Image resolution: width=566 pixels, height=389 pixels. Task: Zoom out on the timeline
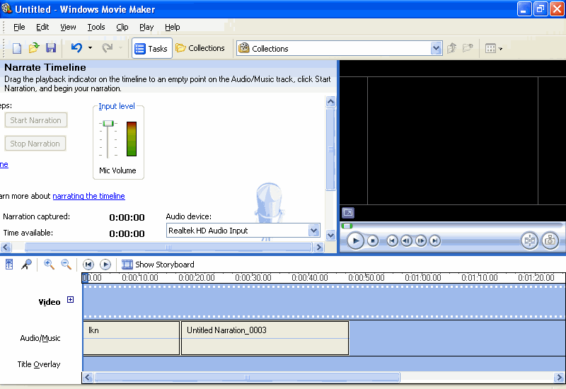tap(66, 265)
